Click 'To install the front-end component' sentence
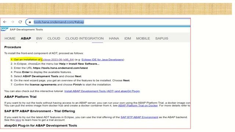 coord(44,53)
